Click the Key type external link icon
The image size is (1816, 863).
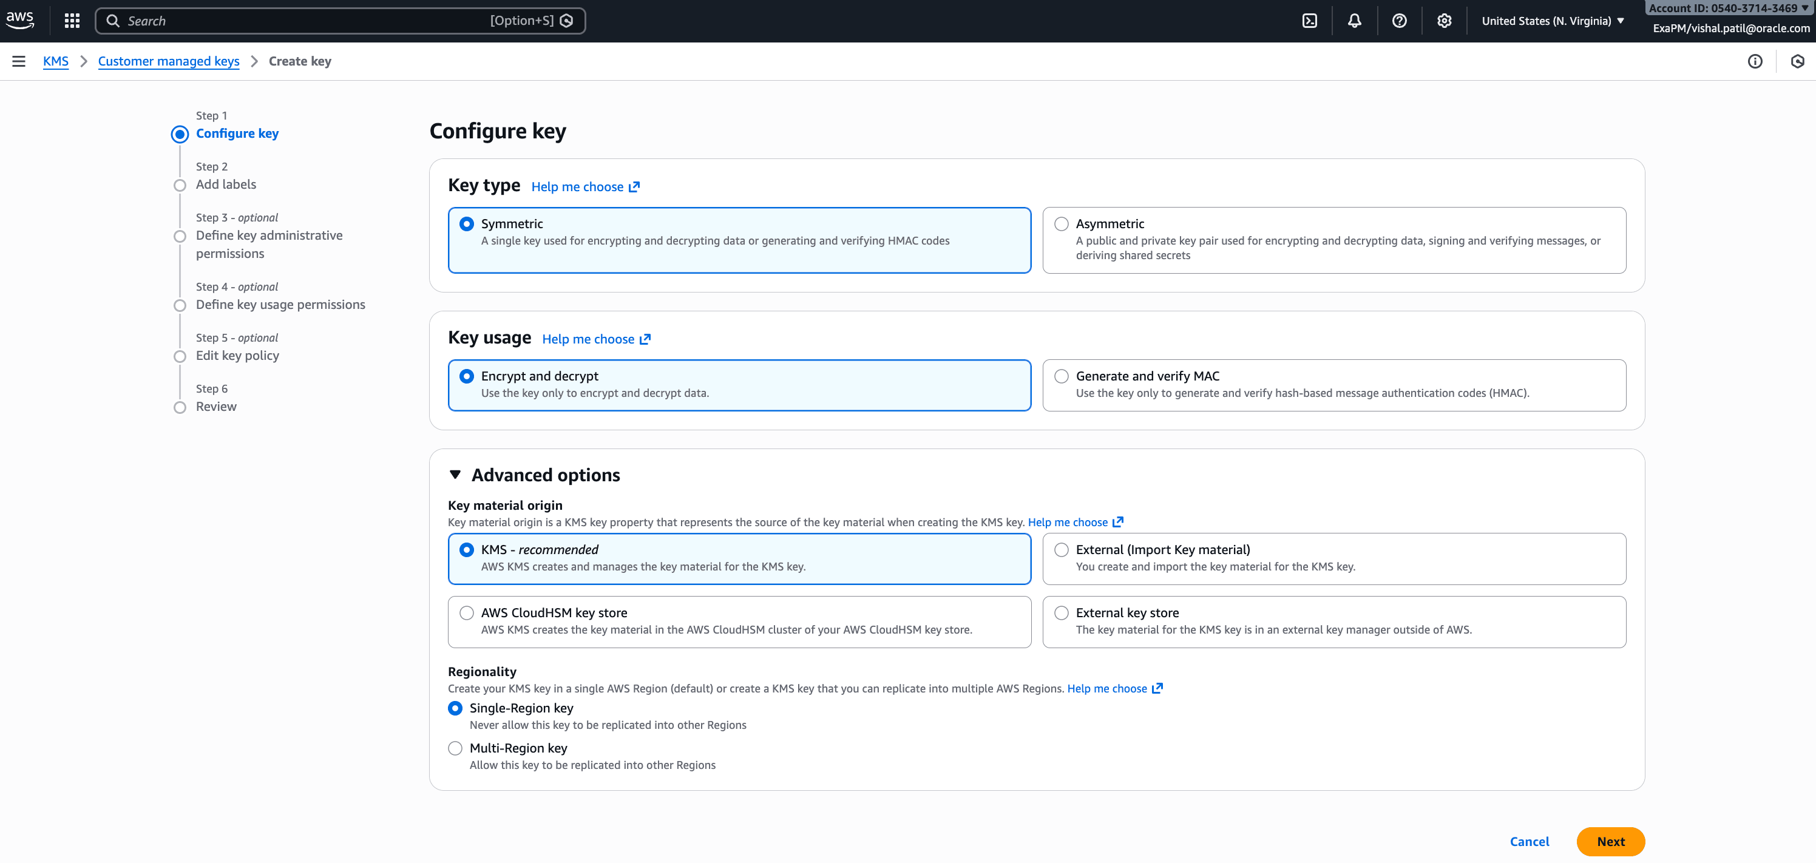pos(634,187)
